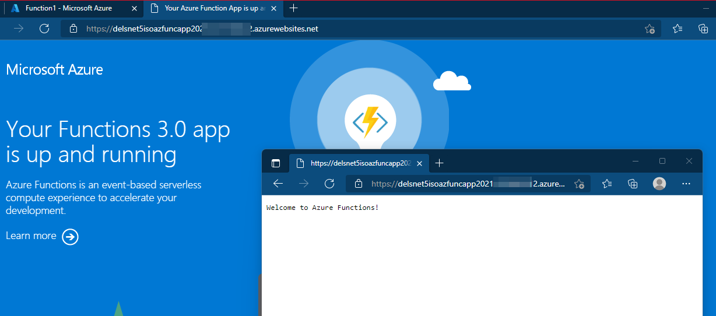The height and width of the screenshot is (316, 716).
Task: Click the 'Welcome to Azure Functions!' text
Action: point(322,208)
